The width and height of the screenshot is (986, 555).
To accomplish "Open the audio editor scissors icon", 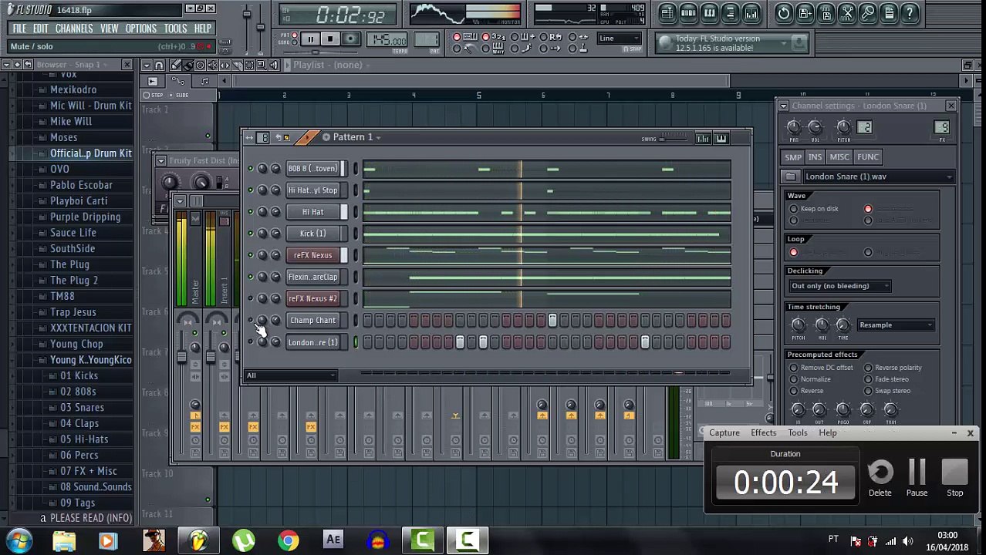I will click(847, 13).
